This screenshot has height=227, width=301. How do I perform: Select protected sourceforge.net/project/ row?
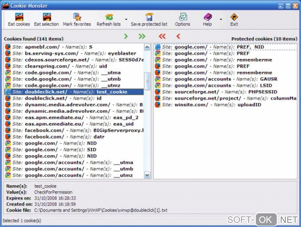click(x=225, y=98)
